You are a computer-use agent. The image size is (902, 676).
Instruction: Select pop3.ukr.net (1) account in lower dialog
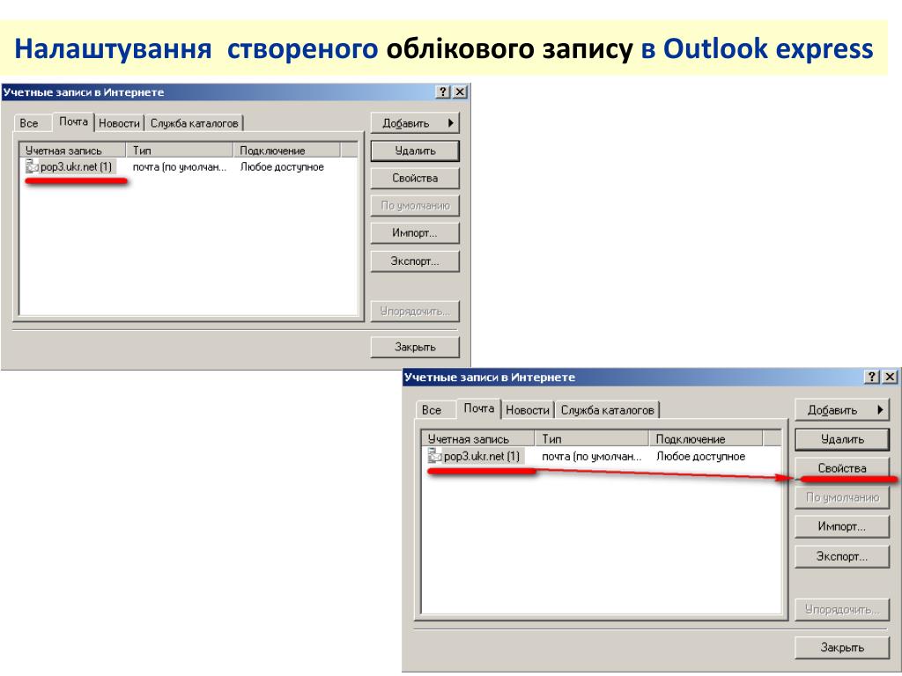point(482,456)
